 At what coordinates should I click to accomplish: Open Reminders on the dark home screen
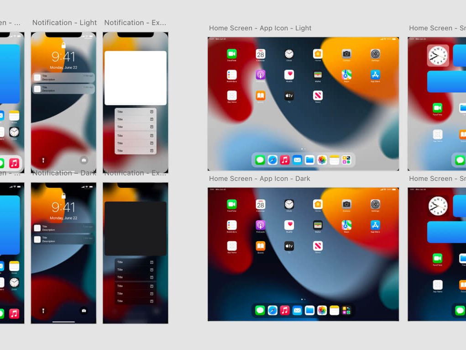point(231,225)
